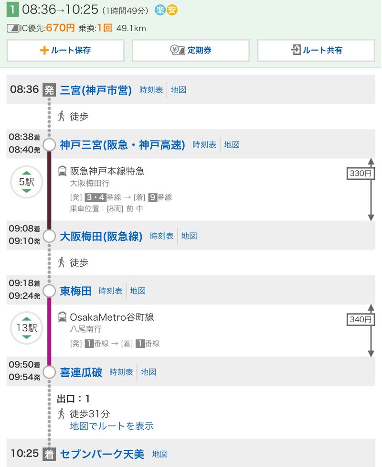
Task: Click the IC card priority icon
Action: (x=13, y=28)
